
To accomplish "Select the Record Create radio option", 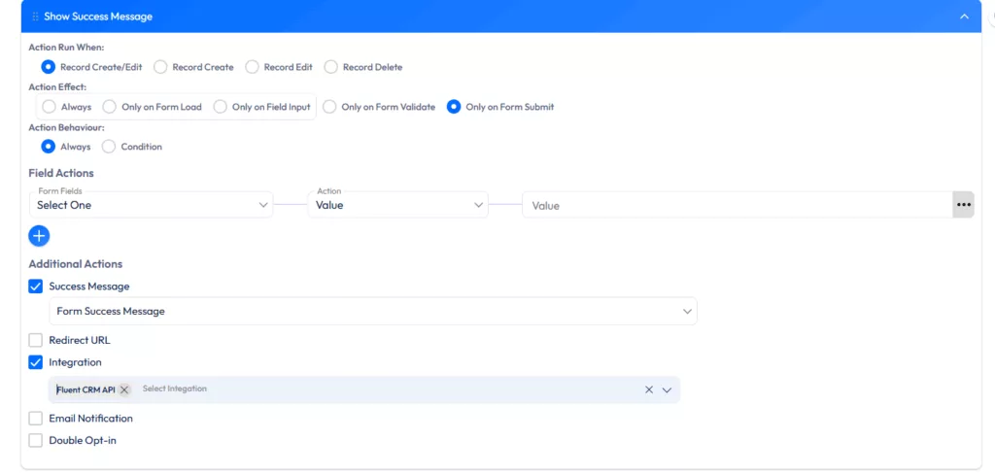I will [x=160, y=67].
